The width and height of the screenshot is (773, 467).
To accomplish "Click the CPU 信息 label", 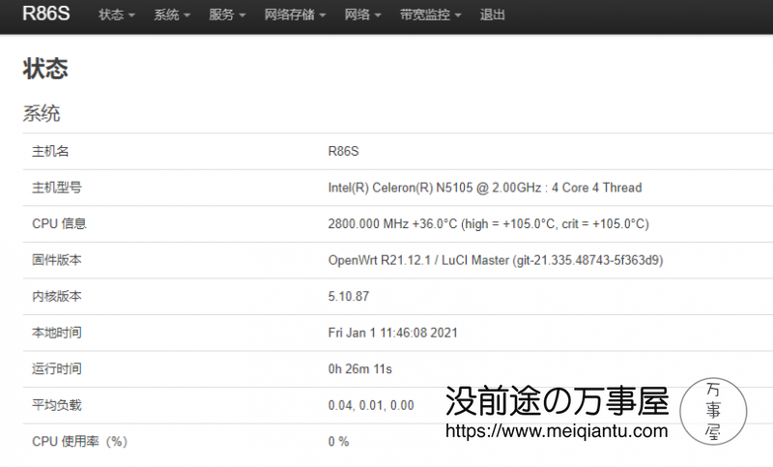I will pos(59,223).
